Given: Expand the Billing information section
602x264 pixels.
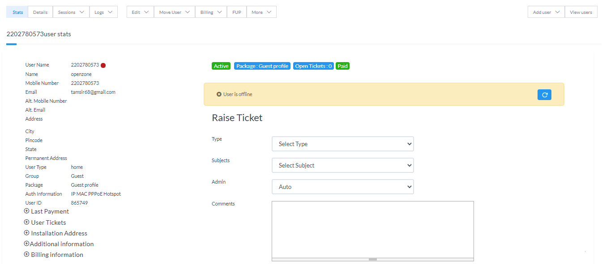Looking at the screenshot, I should (x=53, y=254).
